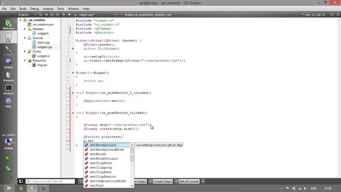Open widget.cpp open-documents dropdown
The image size is (341, 192).
coord(116,14)
